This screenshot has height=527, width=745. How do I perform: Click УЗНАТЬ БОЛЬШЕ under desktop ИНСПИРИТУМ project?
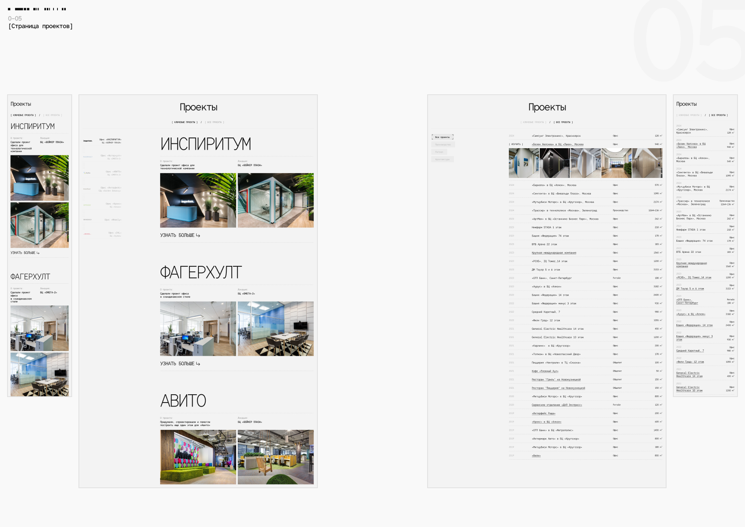(180, 235)
